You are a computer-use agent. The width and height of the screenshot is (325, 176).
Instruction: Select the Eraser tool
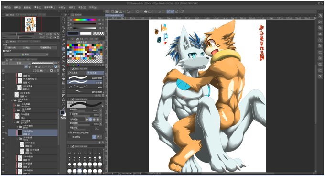click(63, 70)
